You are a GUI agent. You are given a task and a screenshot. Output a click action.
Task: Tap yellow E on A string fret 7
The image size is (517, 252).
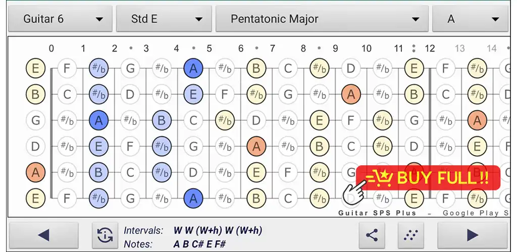coord(256,172)
